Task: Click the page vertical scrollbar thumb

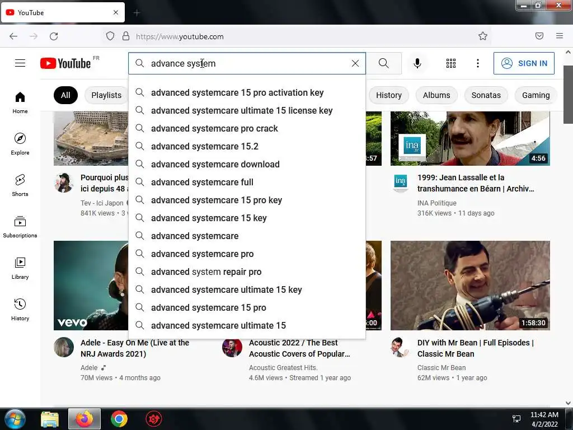Action: (568, 94)
